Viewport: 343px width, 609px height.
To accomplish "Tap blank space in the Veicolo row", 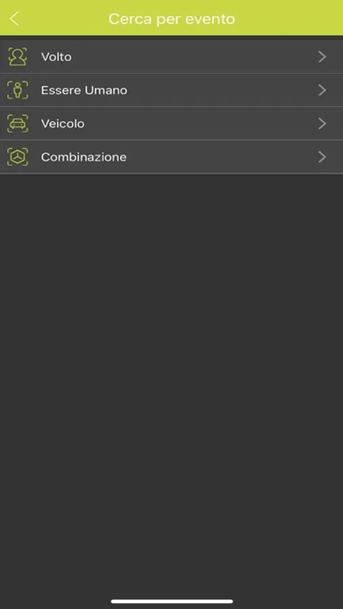I will (x=194, y=124).
